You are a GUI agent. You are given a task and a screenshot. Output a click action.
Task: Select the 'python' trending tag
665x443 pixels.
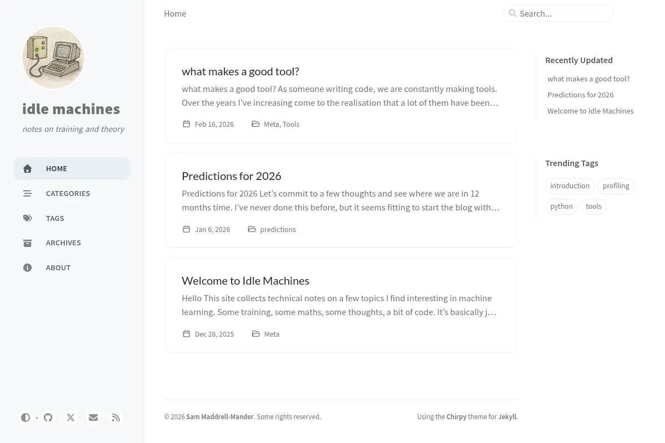[x=561, y=207]
